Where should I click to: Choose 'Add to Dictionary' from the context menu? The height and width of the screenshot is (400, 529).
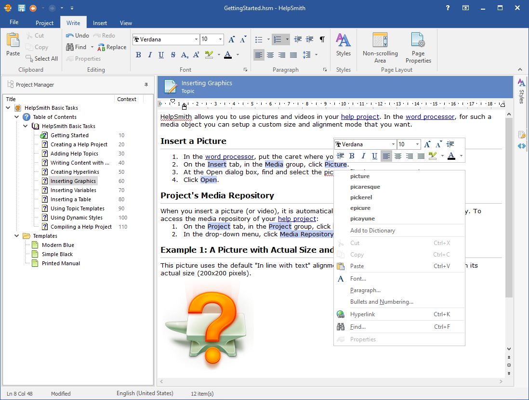(372, 231)
